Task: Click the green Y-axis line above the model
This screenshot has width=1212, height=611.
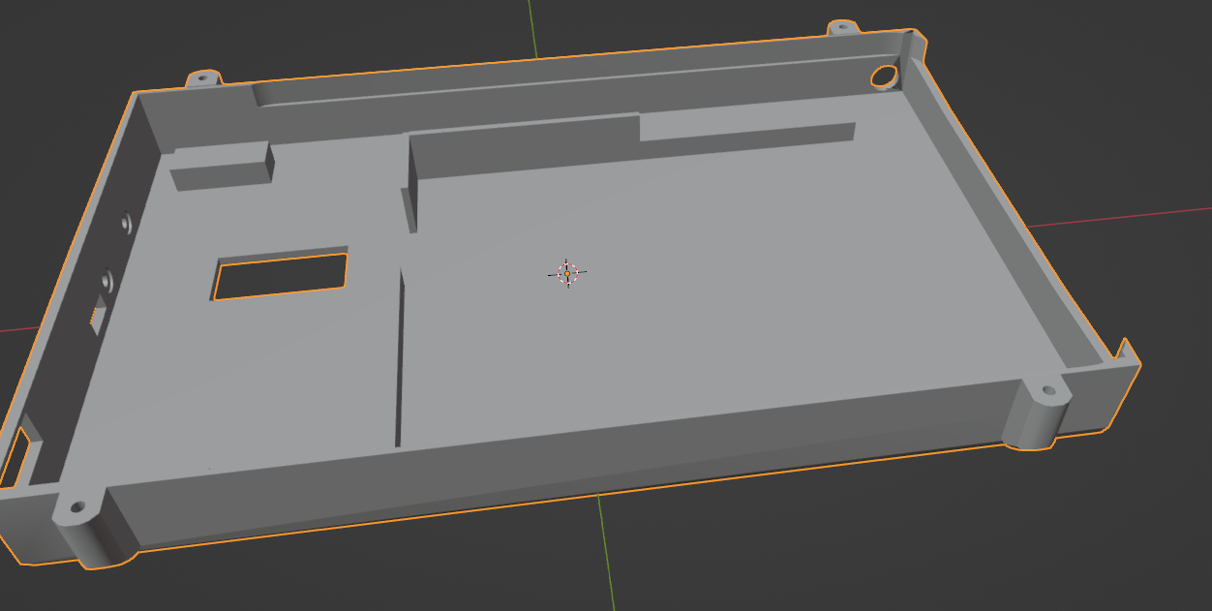Action: click(531, 27)
